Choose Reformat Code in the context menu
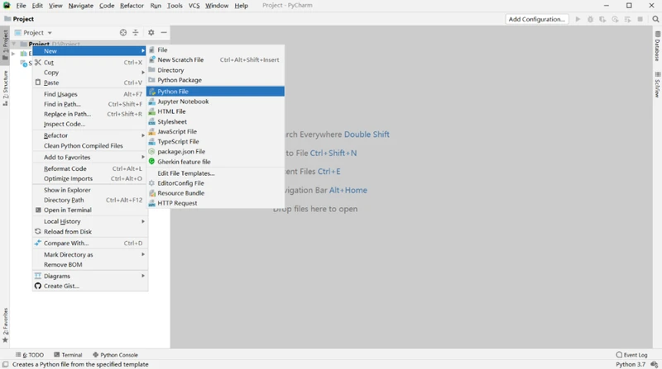 pos(90,168)
